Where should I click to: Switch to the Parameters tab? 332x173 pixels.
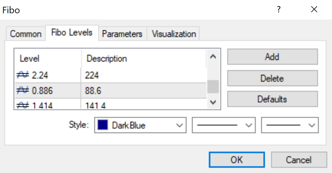click(122, 34)
